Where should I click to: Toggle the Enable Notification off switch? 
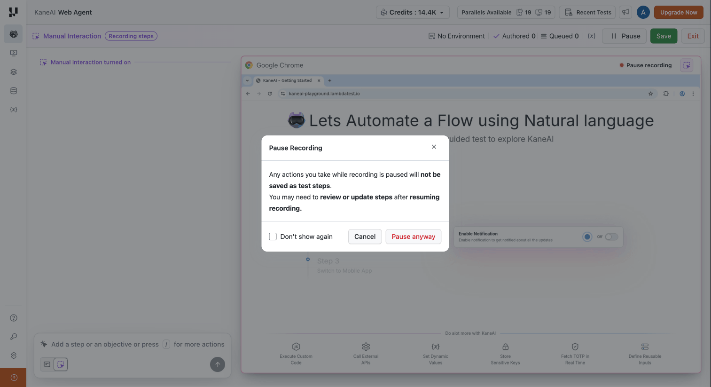(x=611, y=237)
